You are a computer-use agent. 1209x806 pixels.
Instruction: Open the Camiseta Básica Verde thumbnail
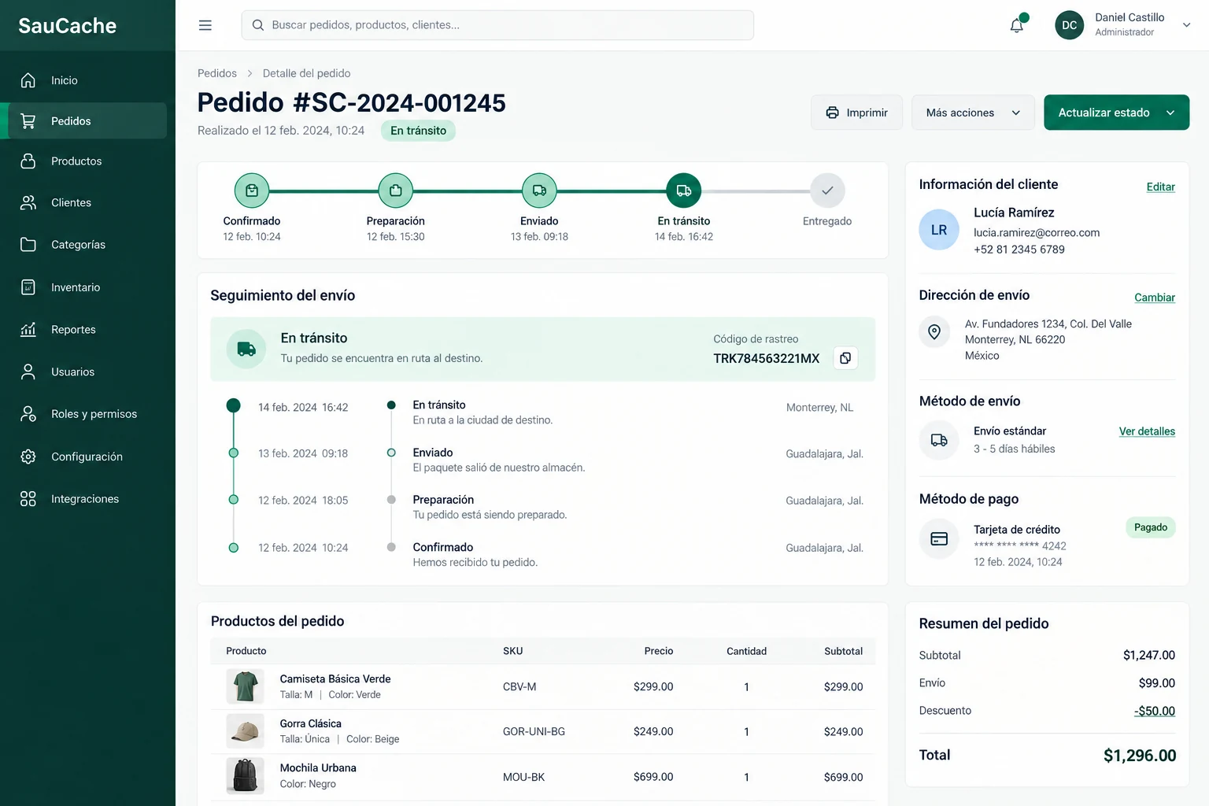click(x=245, y=686)
